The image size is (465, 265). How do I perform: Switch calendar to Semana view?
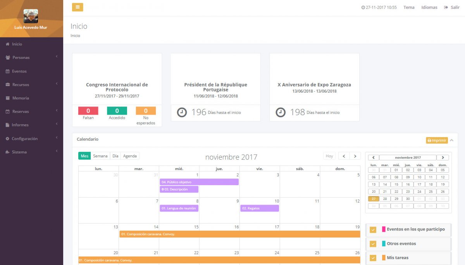[100, 156]
